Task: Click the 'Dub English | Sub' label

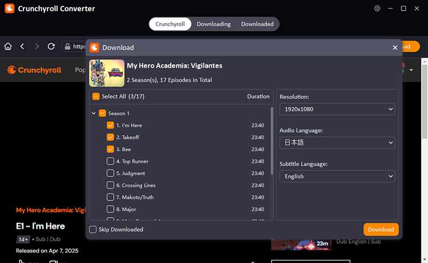Action: pos(358,242)
